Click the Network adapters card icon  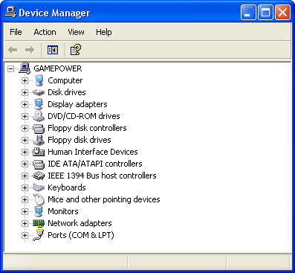tap(39, 223)
